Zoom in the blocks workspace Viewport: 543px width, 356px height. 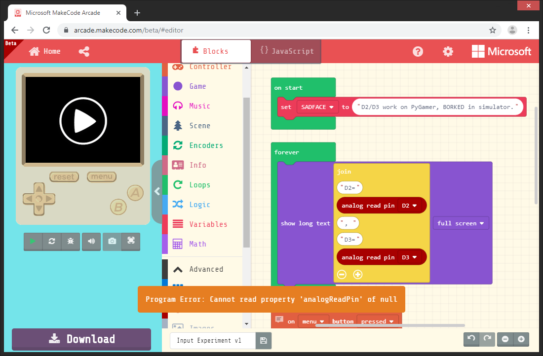(521, 339)
